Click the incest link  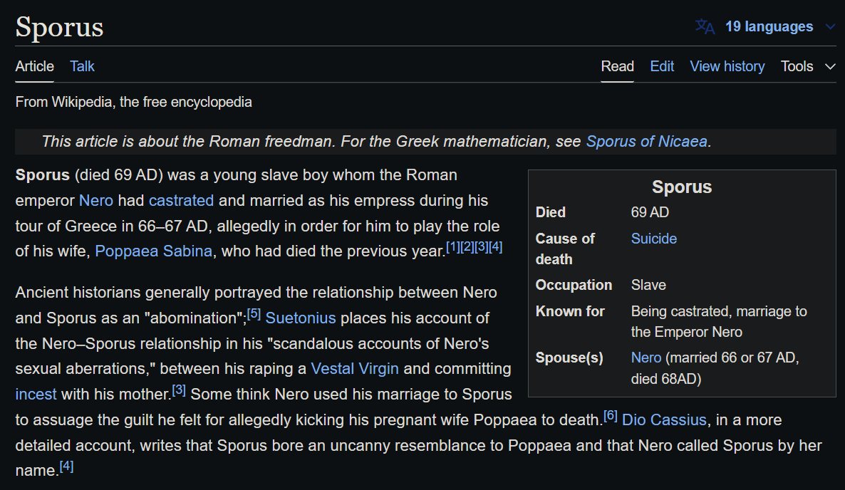pos(35,395)
